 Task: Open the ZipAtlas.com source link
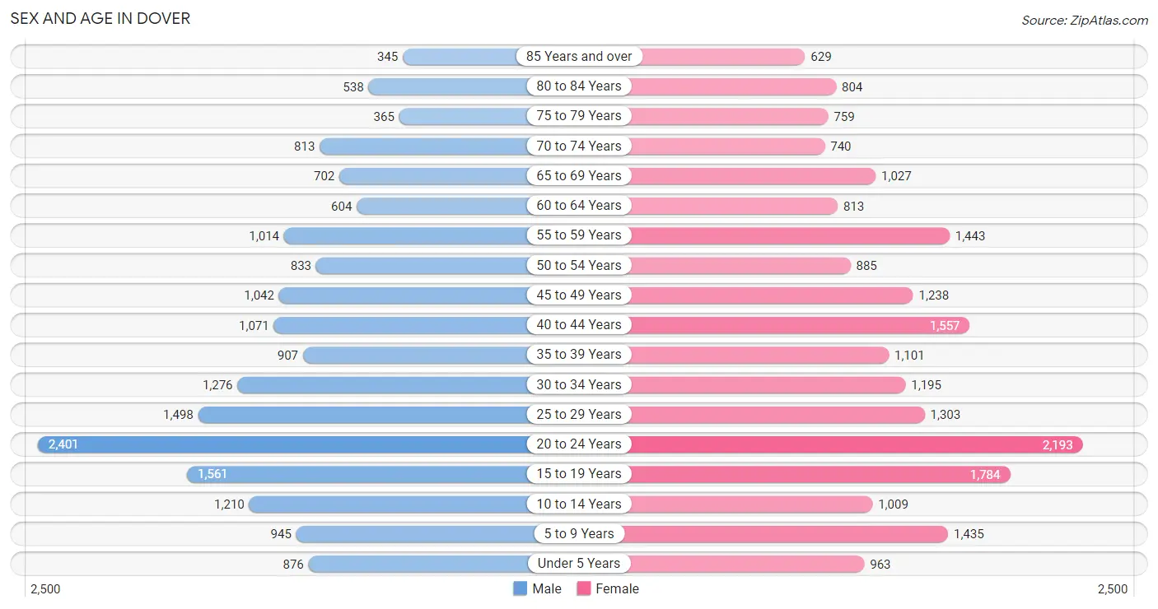coord(1085,21)
